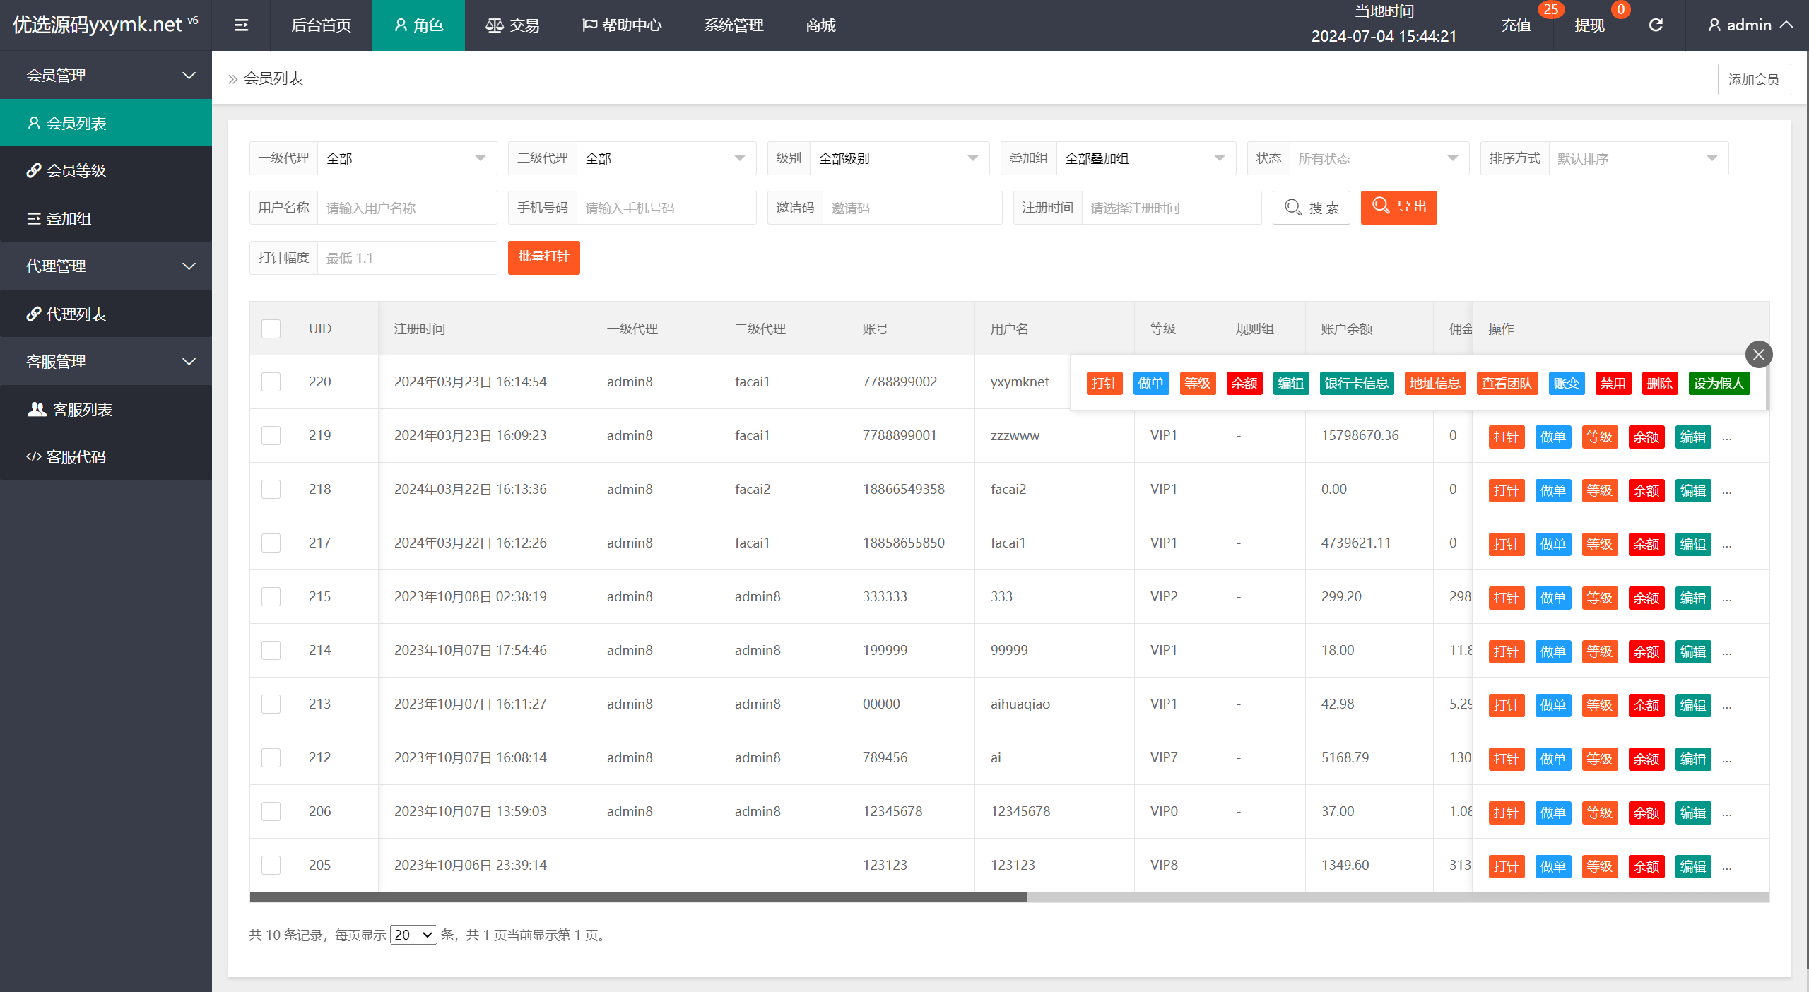Click the 批量打针 button
The image size is (1809, 992).
pyautogui.click(x=543, y=257)
